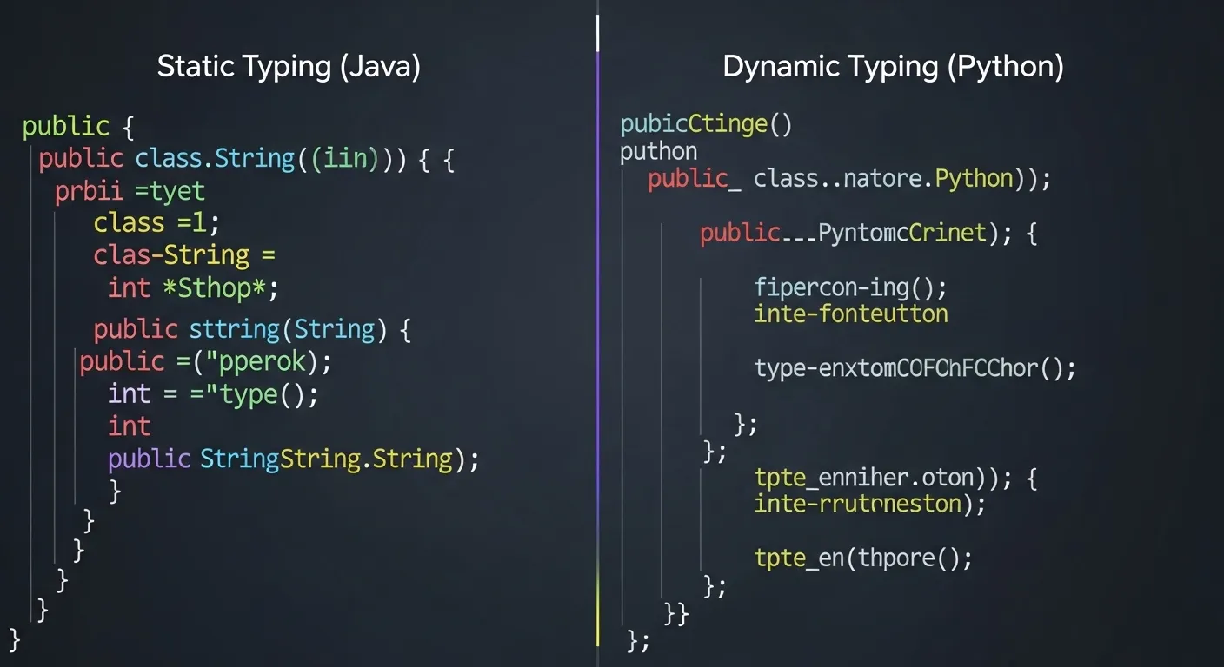The height and width of the screenshot is (667, 1224).
Task: Click the 'public class.String((lin))' line
Action: (246, 158)
